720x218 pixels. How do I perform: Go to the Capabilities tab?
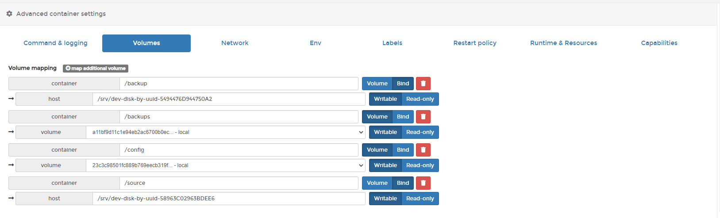659,43
